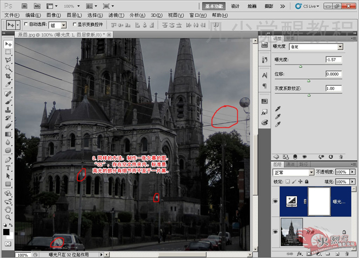359x258 pixels.
Task: Open the status bar info arrow menu
Action: coord(101,254)
